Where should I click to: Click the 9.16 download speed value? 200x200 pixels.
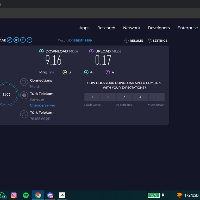coord(53,60)
